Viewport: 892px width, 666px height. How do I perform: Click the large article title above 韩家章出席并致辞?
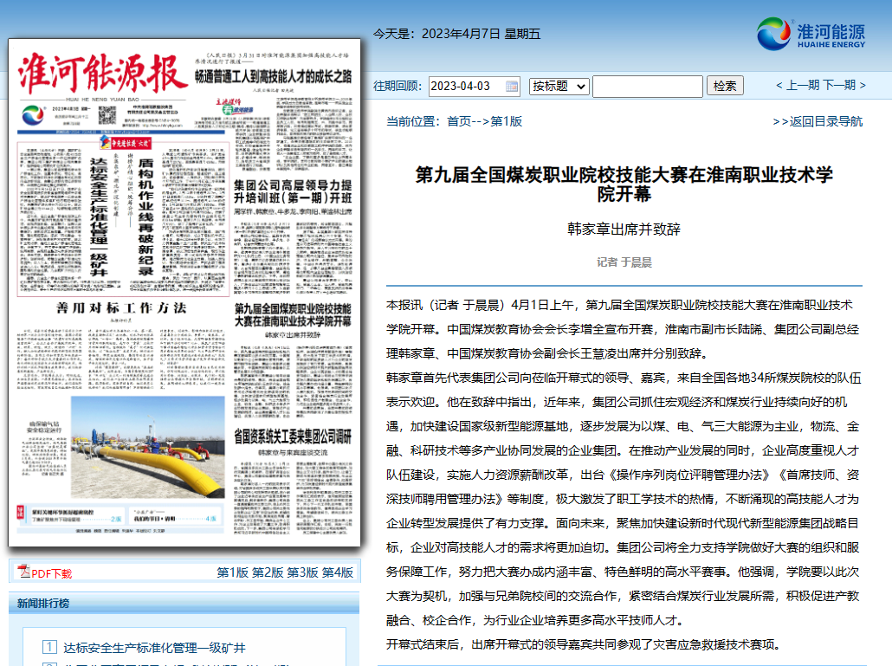(624, 184)
